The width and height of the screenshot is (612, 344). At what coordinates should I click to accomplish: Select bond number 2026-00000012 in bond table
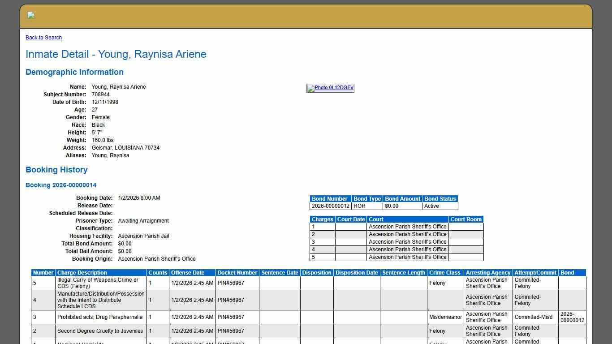click(x=330, y=206)
